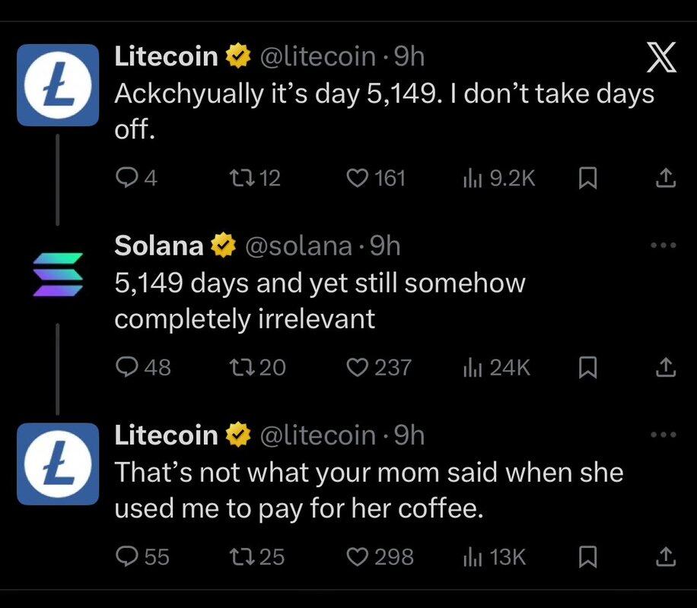Viewport: 697px width, 608px height.
Task: Open more options on Solana's tweet
Action: tap(664, 245)
